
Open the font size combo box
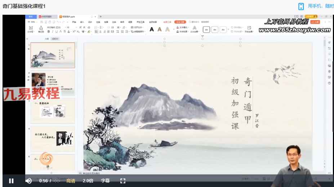click(x=71, y=27)
